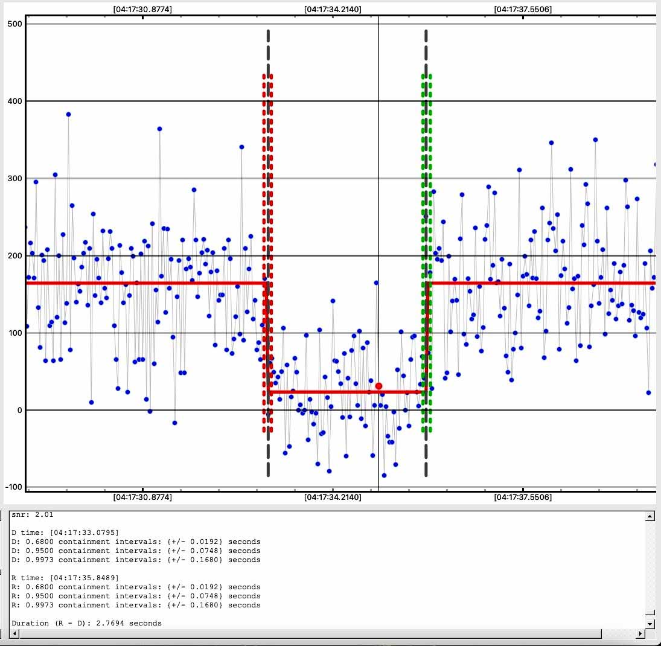Click the y-axis label 400

(14, 101)
